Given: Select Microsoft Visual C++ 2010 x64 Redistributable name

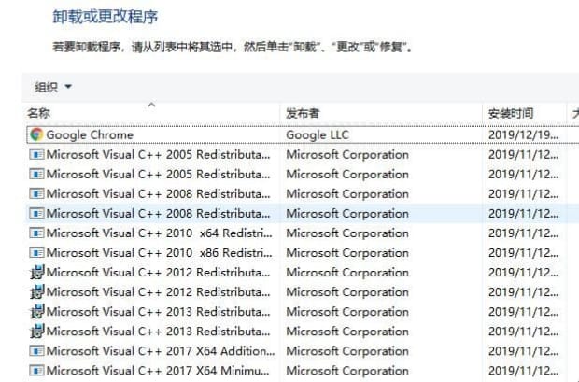Looking at the screenshot, I should click(x=159, y=233).
